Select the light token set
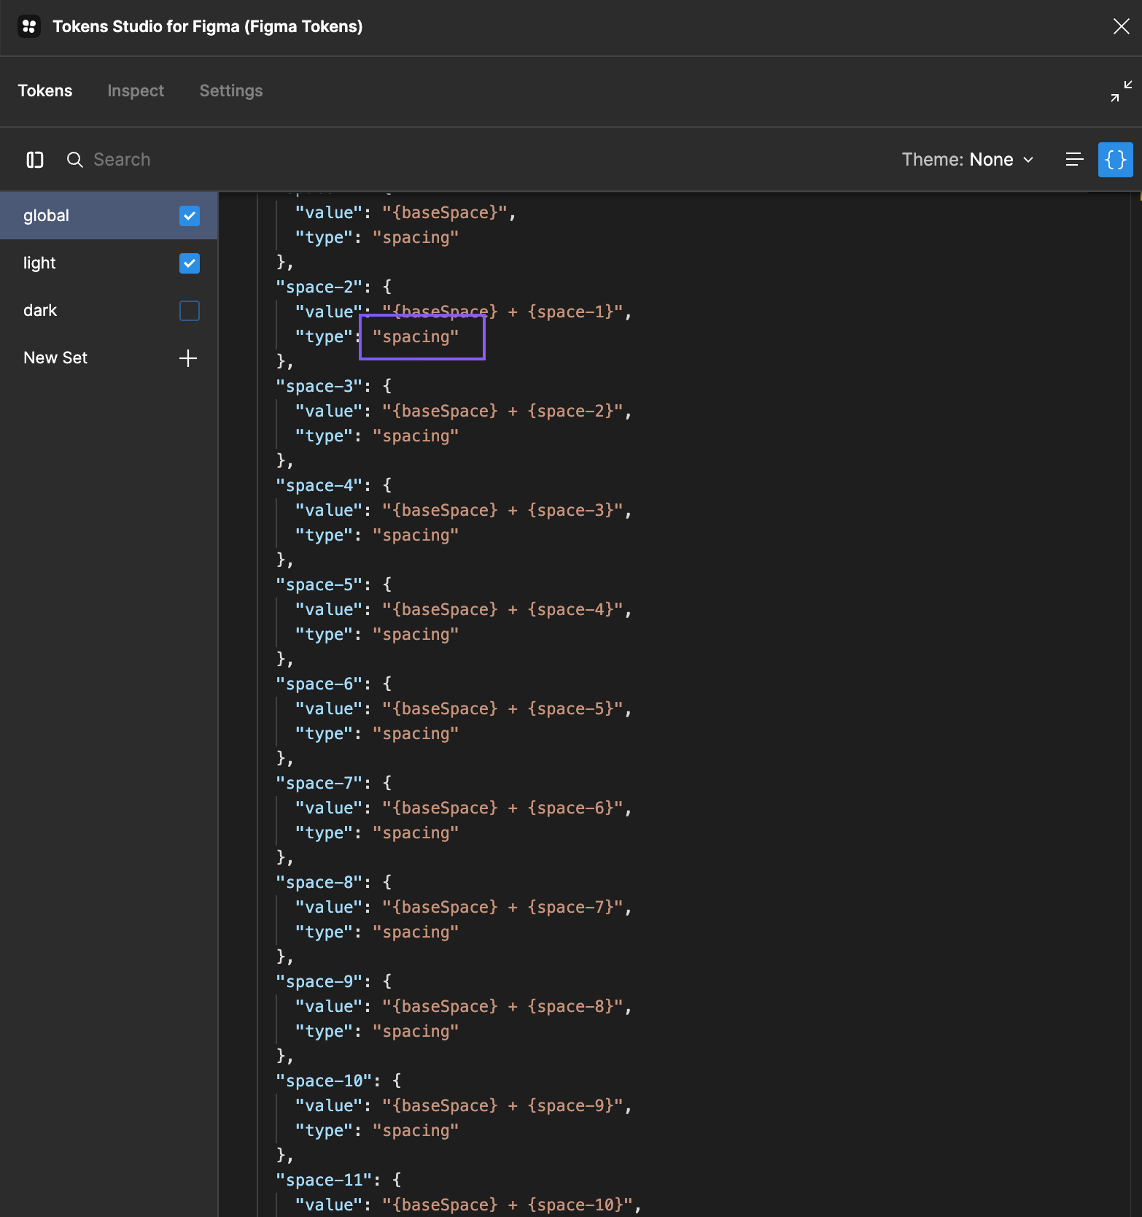This screenshot has width=1142, height=1217. click(x=109, y=263)
